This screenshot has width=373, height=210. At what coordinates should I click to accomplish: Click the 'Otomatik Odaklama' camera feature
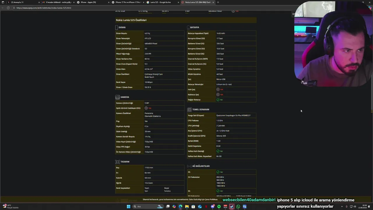(x=153, y=116)
